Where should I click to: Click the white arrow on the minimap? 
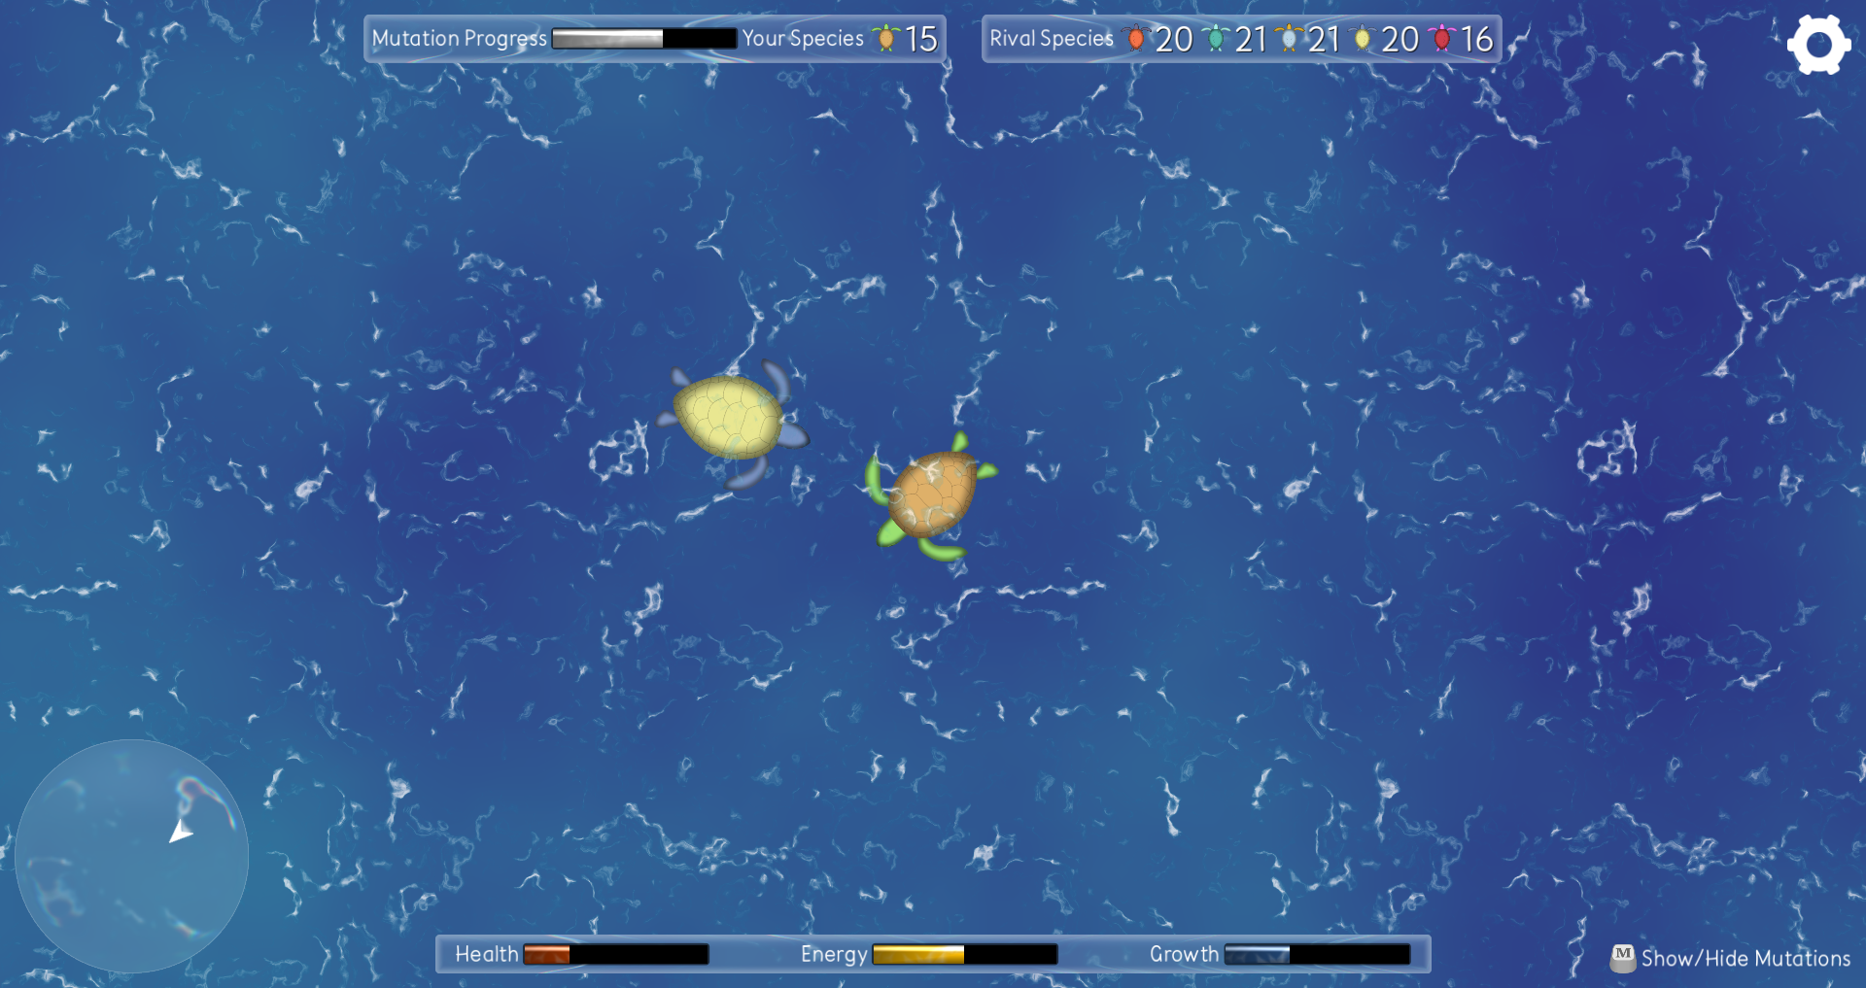(180, 833)
